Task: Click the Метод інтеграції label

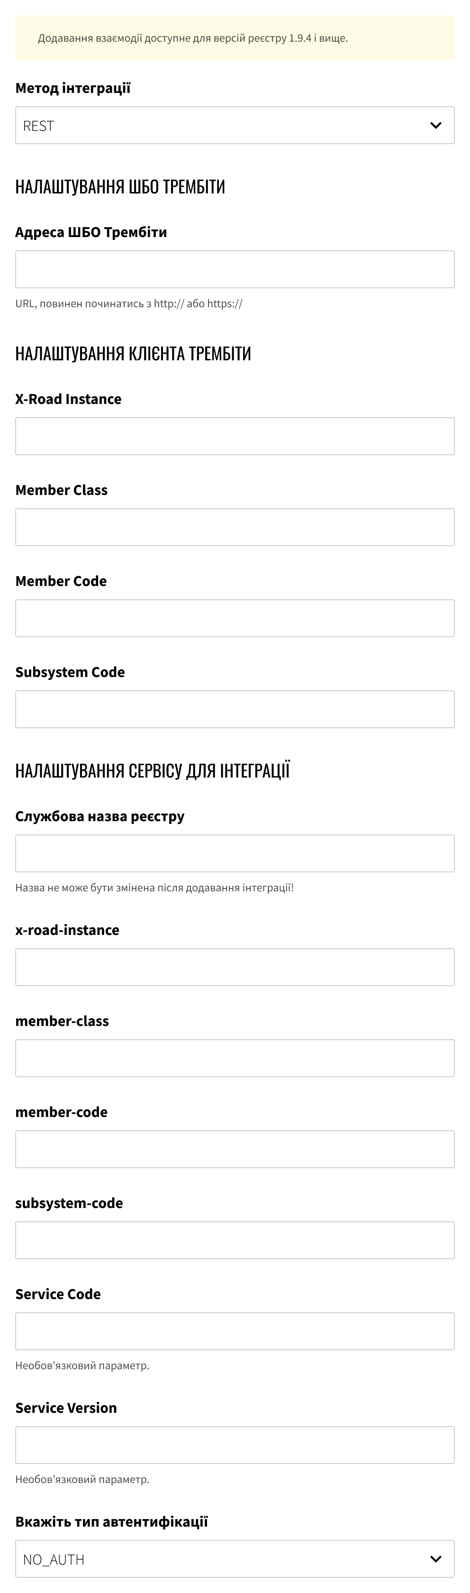Action: click(73, 89)
